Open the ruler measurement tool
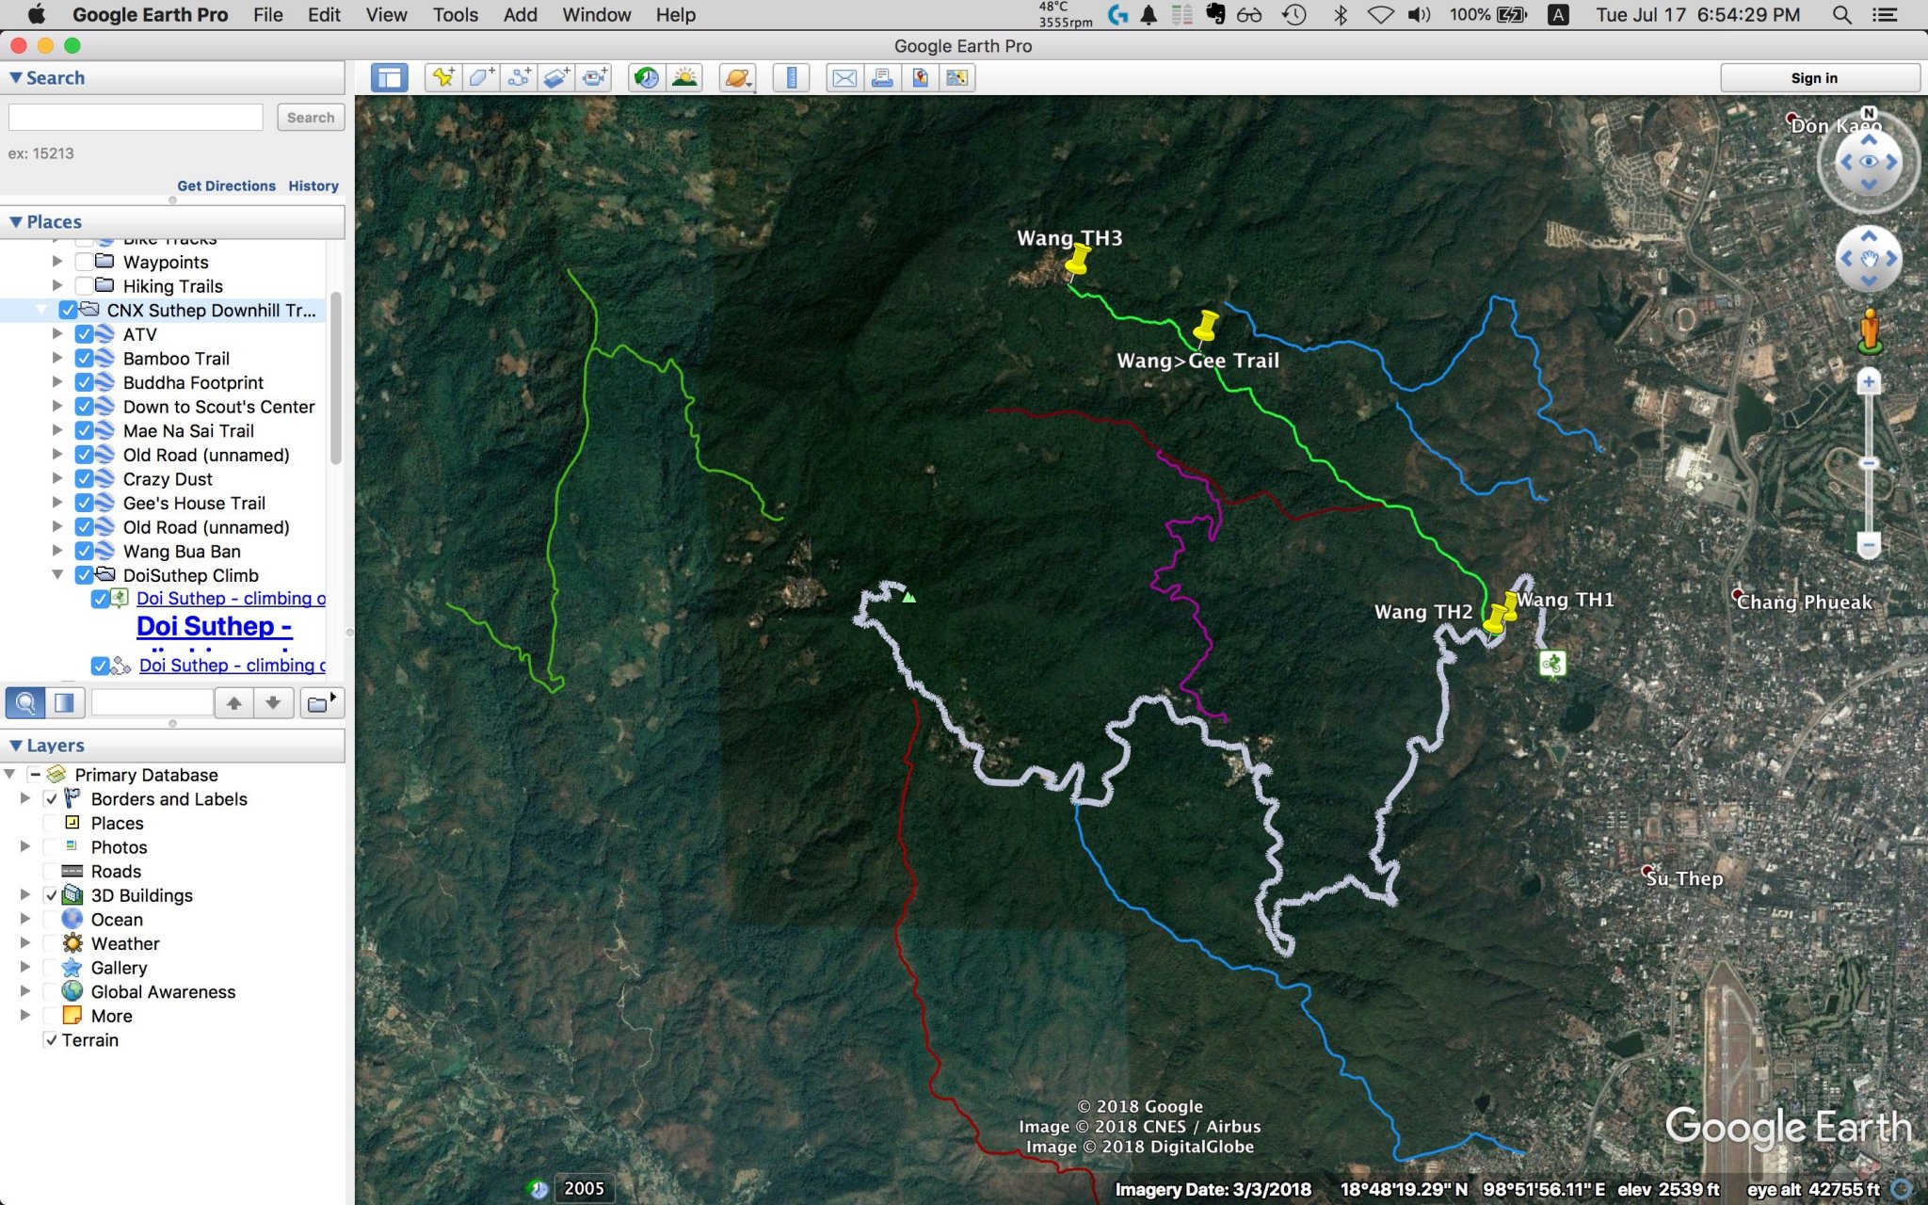Image resolution: width=1928 pixels, height=1205 pixels. pyautogui.click(x=791, y=78)
